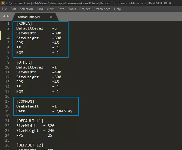Image resolution: width=182 pixels, height=150 pixels.
Task: Click line number 9 in gutter
Action: 8,62
